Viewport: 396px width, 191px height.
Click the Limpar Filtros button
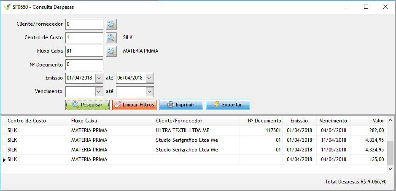134,105
